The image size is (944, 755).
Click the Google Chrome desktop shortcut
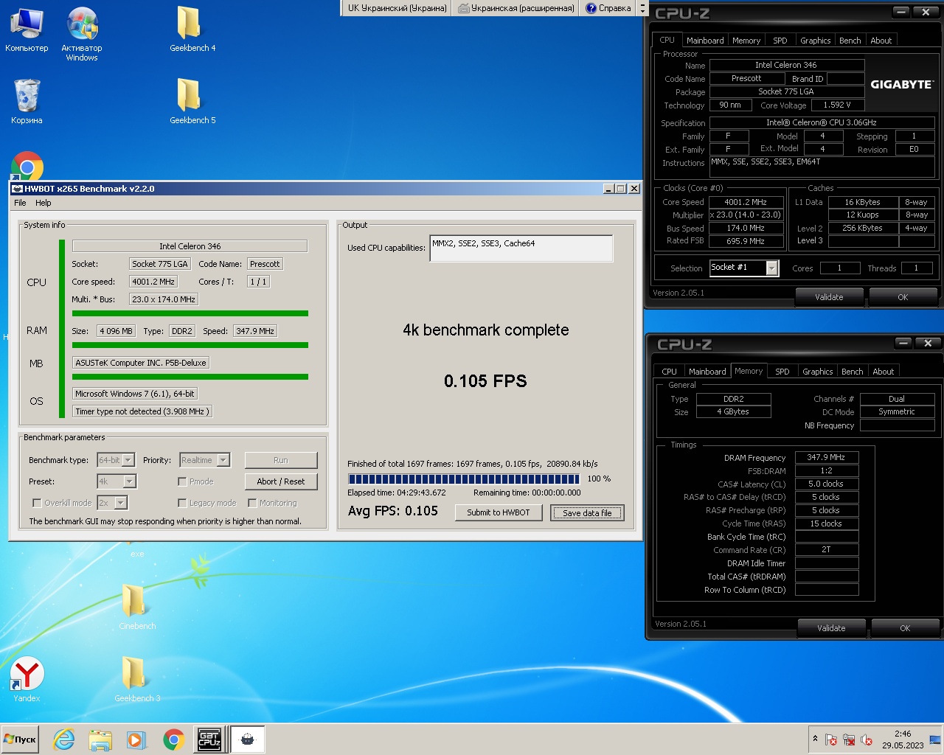click(x=27, y=166)
